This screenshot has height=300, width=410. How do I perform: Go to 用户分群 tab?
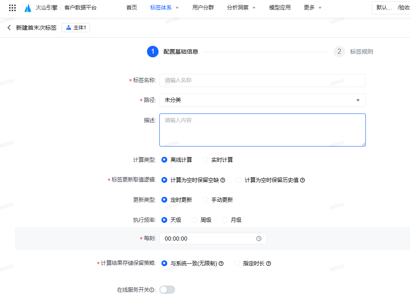coord(203,7)
